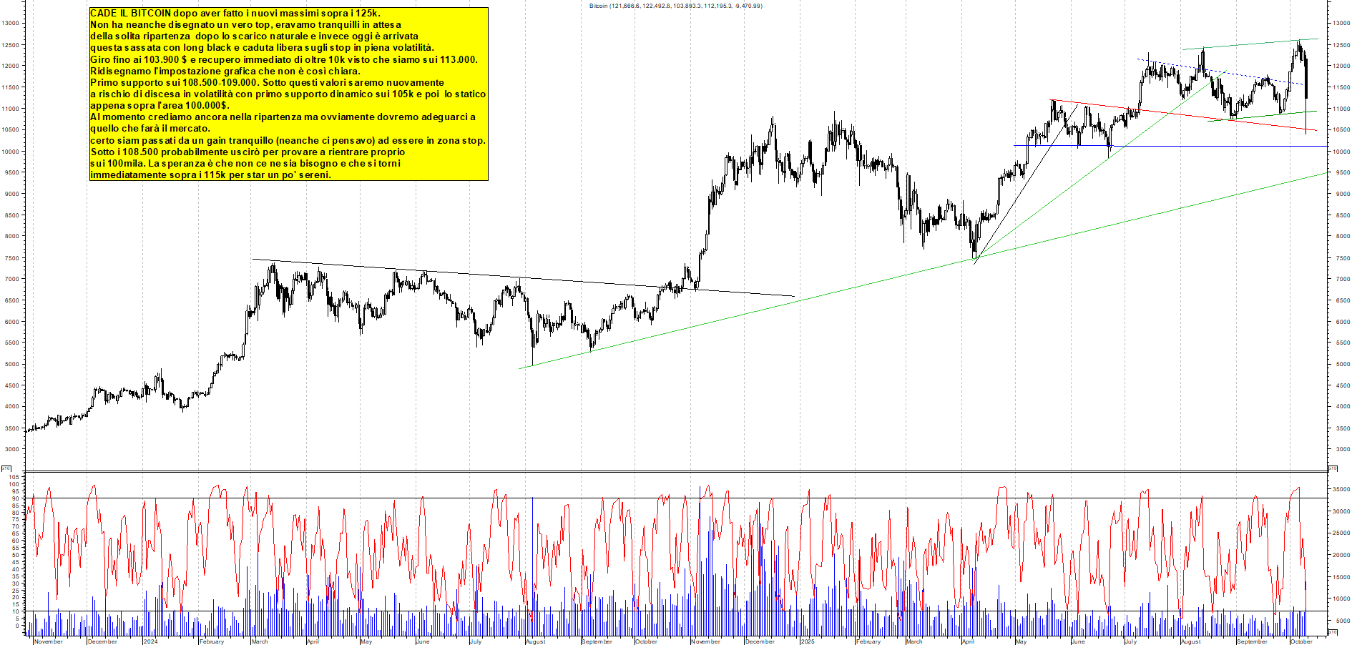Viewport: 1352px width, 645px height.
Task: Select the oscillator oversold line at 10
Action: [644, 611]
